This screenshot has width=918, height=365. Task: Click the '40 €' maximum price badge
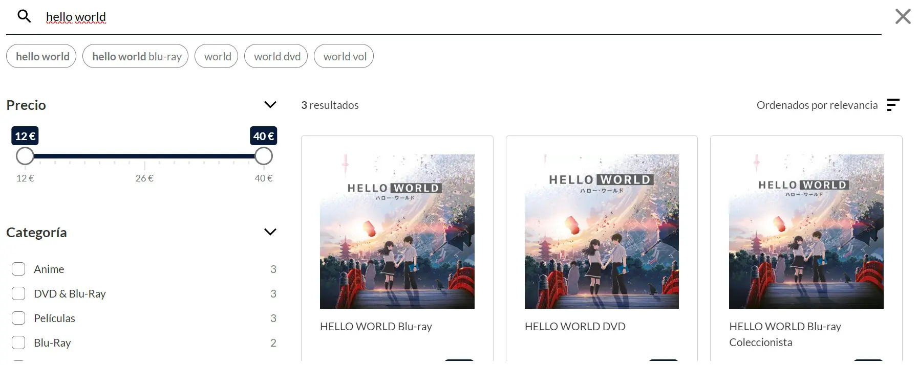[x=264, y=136]
